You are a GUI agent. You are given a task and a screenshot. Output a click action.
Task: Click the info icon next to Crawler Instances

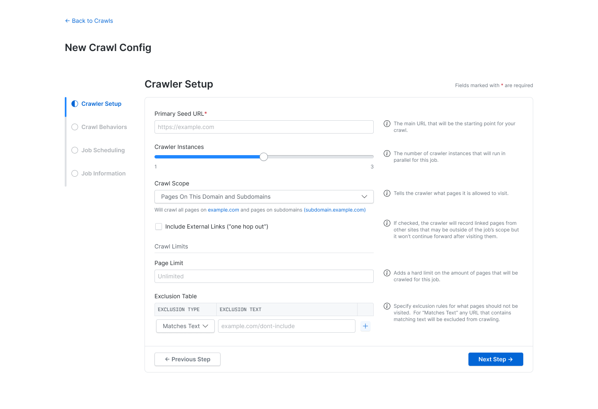387,153
